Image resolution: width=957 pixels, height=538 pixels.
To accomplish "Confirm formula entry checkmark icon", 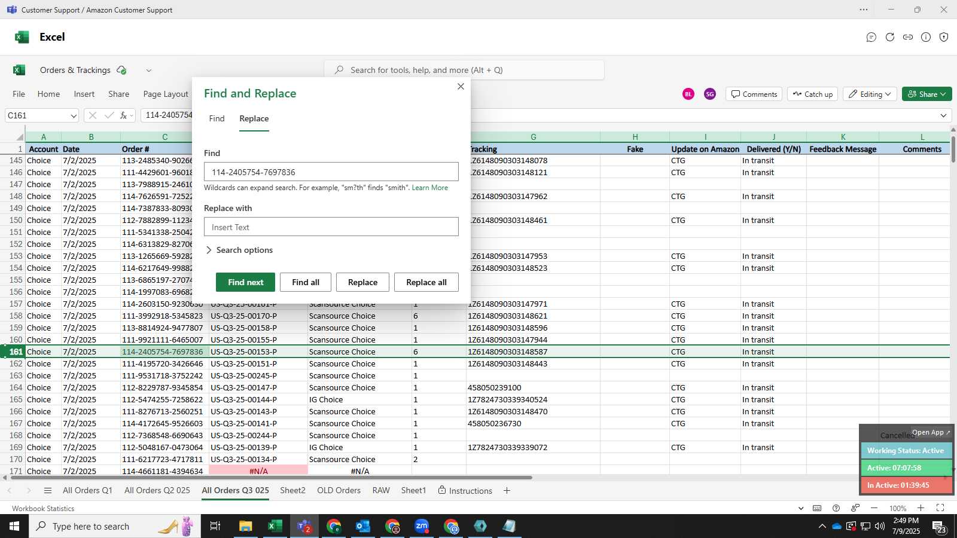I will [109, 115].
